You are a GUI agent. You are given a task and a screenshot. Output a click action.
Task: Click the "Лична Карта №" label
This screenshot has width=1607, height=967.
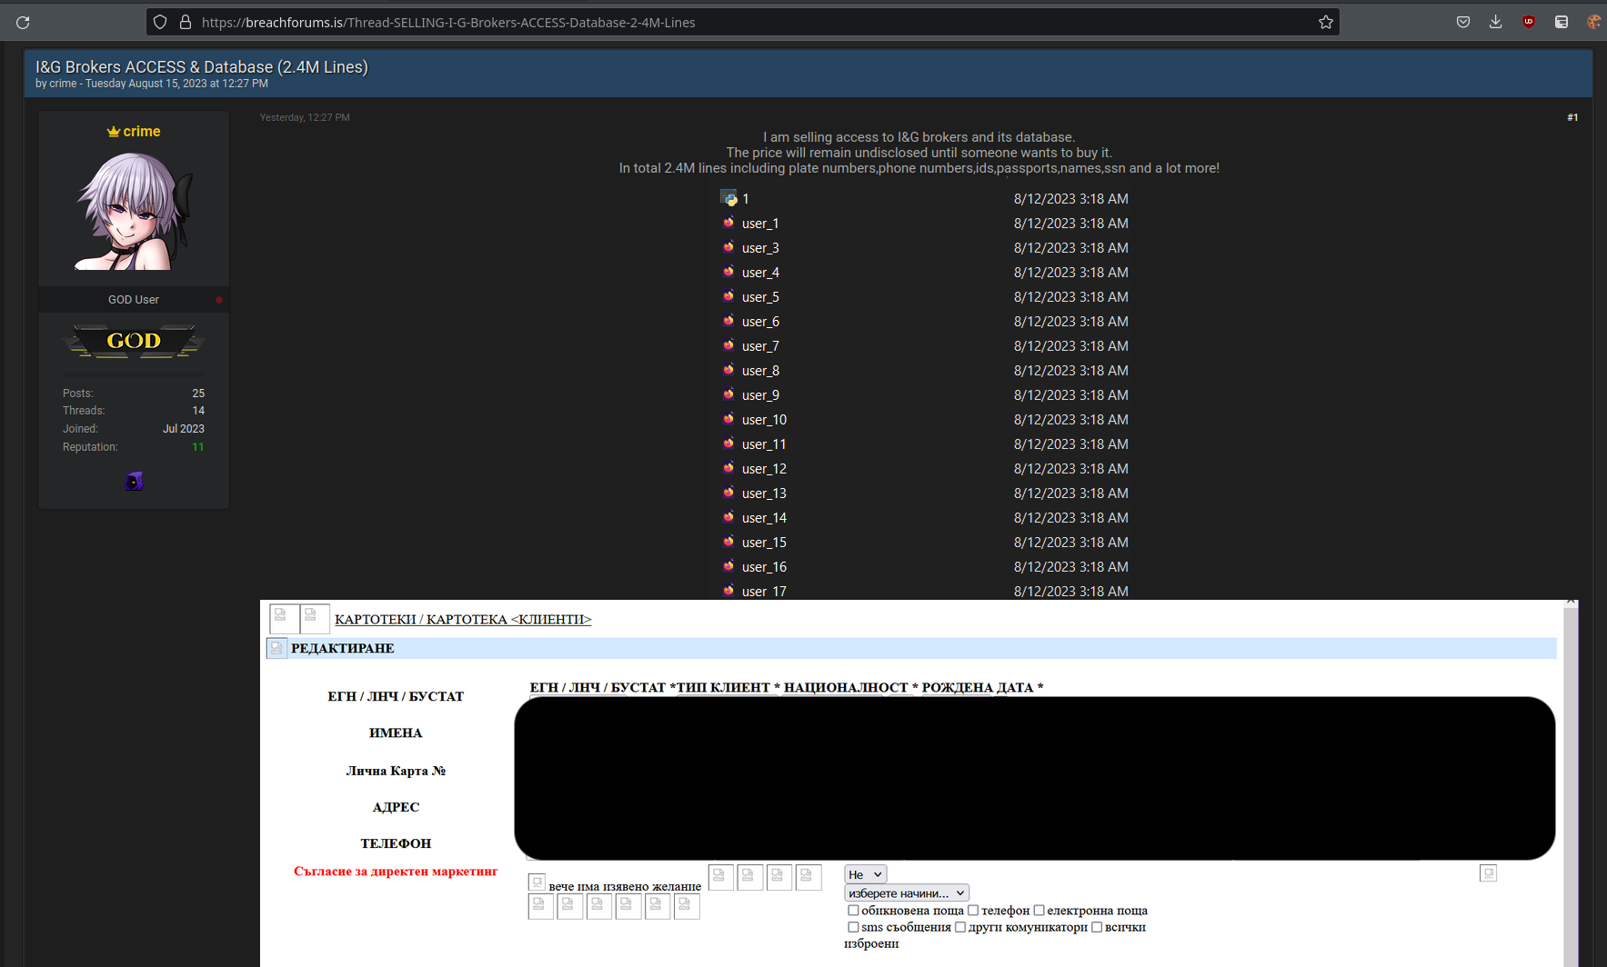[396, 771]
